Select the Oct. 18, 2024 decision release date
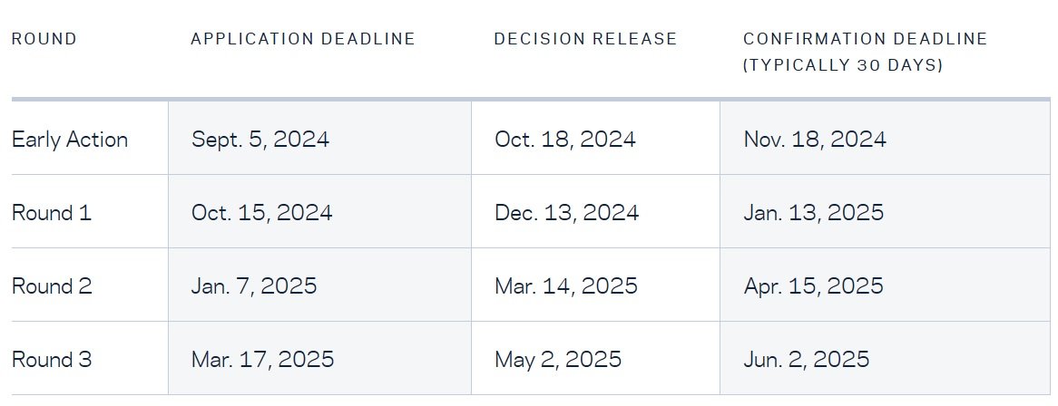Screen dimensions: 1058x406 [565, 140]
